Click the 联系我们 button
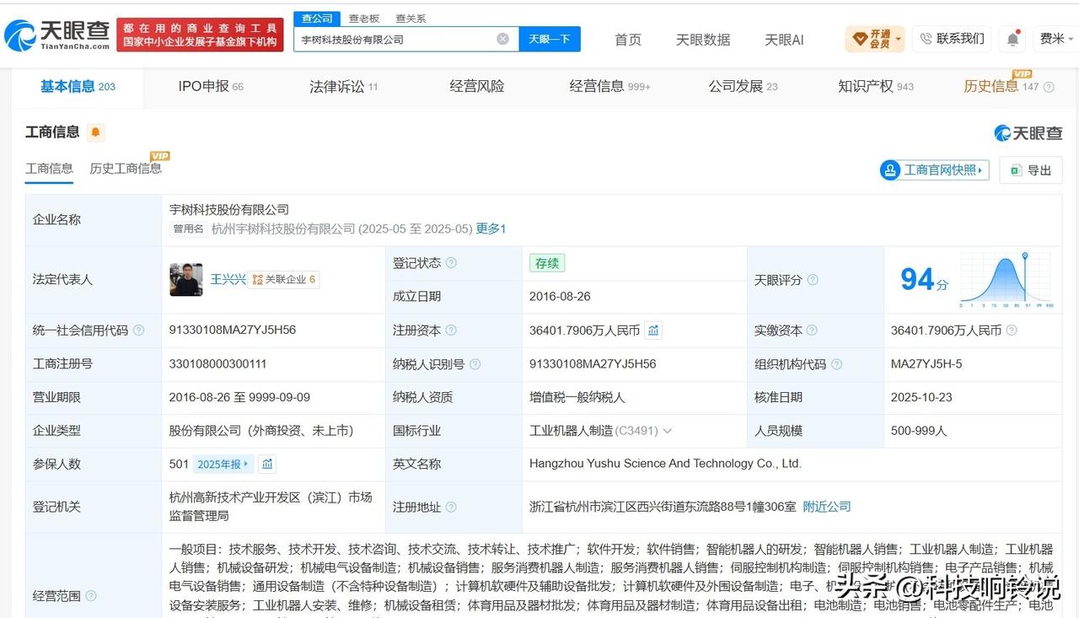Screen dimensions: 1079x618 [952, 39]
